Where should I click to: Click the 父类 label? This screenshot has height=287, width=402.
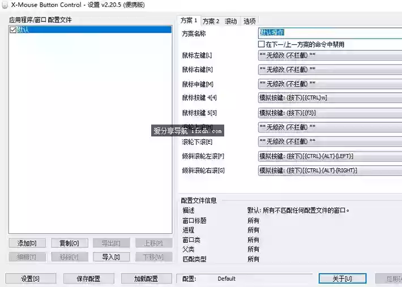189,249
